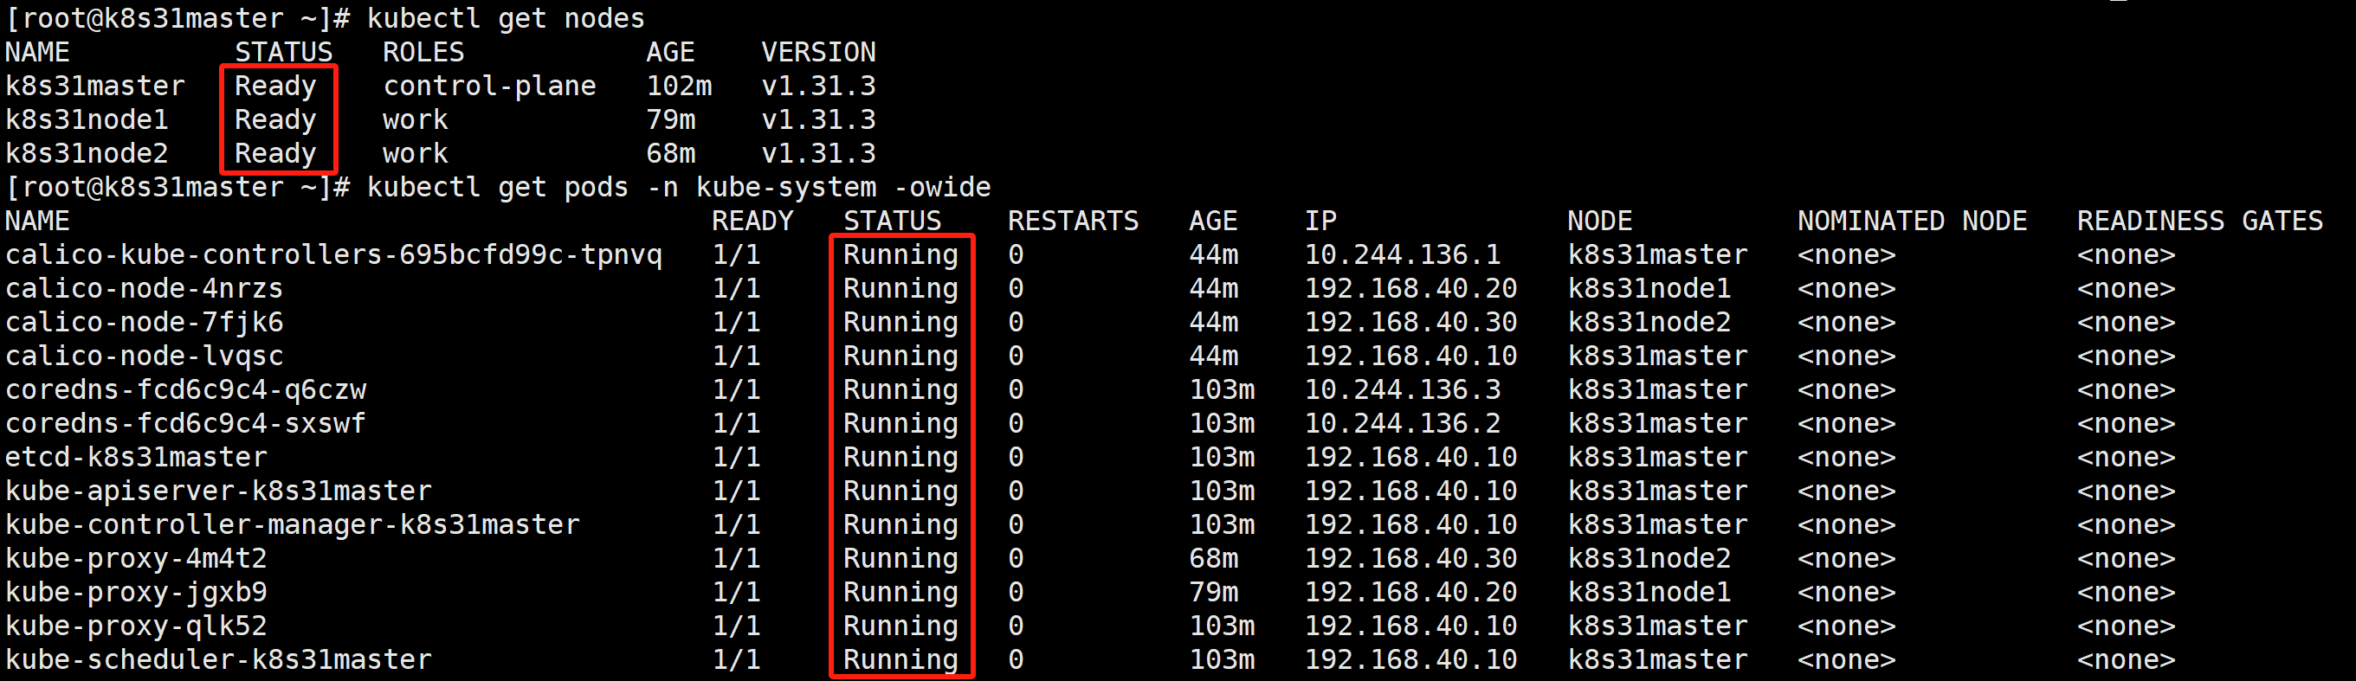Select pod name kube-proxy-jgxb9
Screen dimensions: 2356x681
[x=136, y=593]
